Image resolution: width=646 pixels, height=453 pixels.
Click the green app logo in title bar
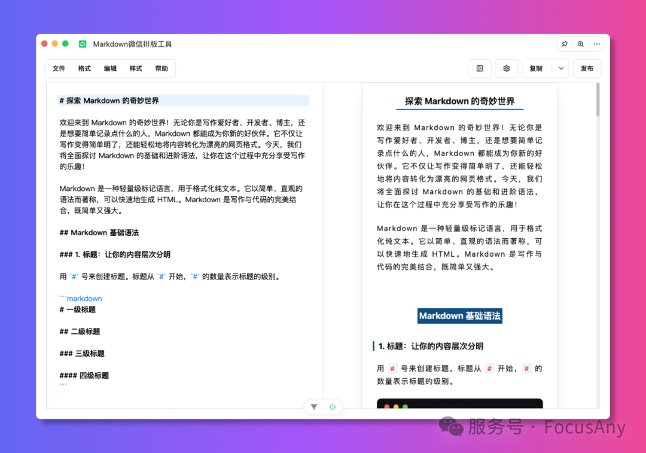click(x=83, y=44)
